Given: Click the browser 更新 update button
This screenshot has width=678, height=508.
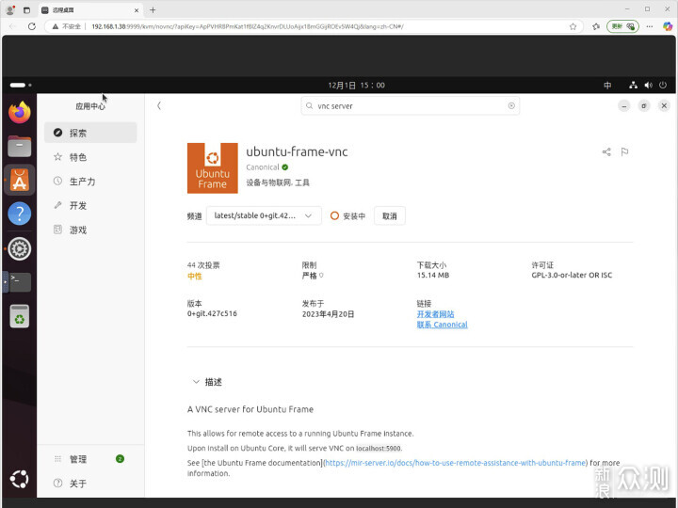Looking at the screenshot, I should click(x=622, y=26).
